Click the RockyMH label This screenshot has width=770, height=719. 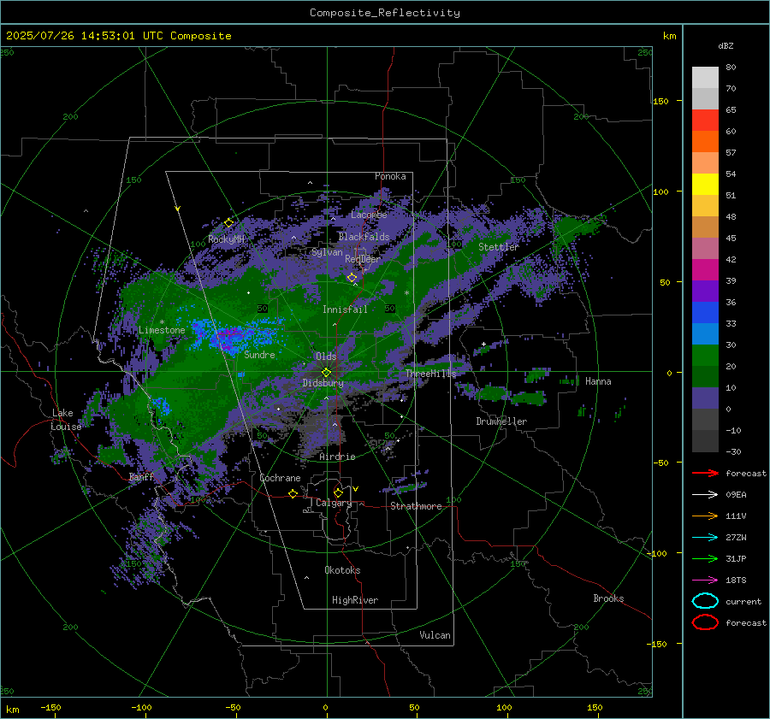coord(226,239)
